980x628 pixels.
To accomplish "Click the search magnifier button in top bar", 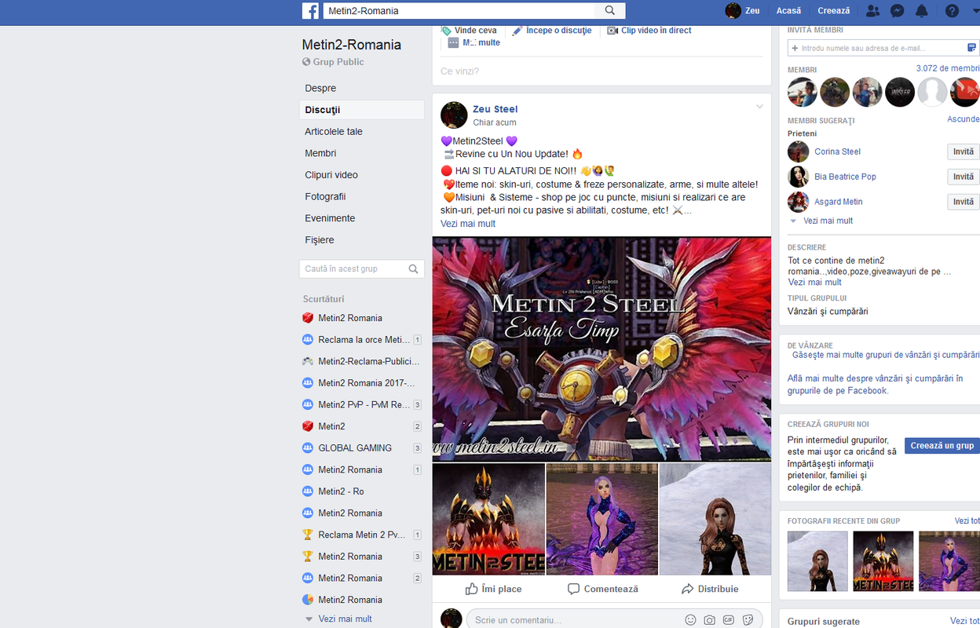I will (610, 11).
